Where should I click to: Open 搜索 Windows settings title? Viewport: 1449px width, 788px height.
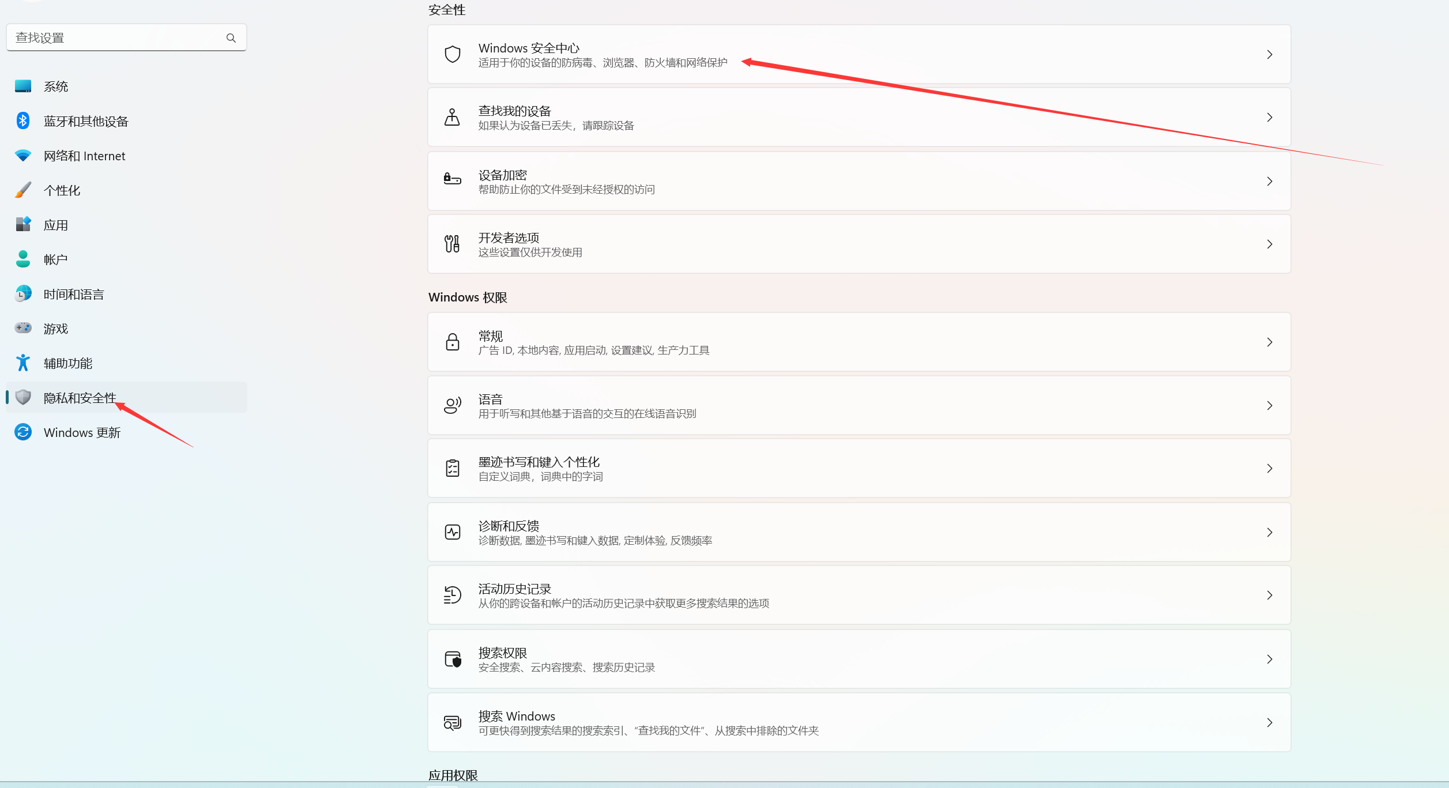[517, 716]
